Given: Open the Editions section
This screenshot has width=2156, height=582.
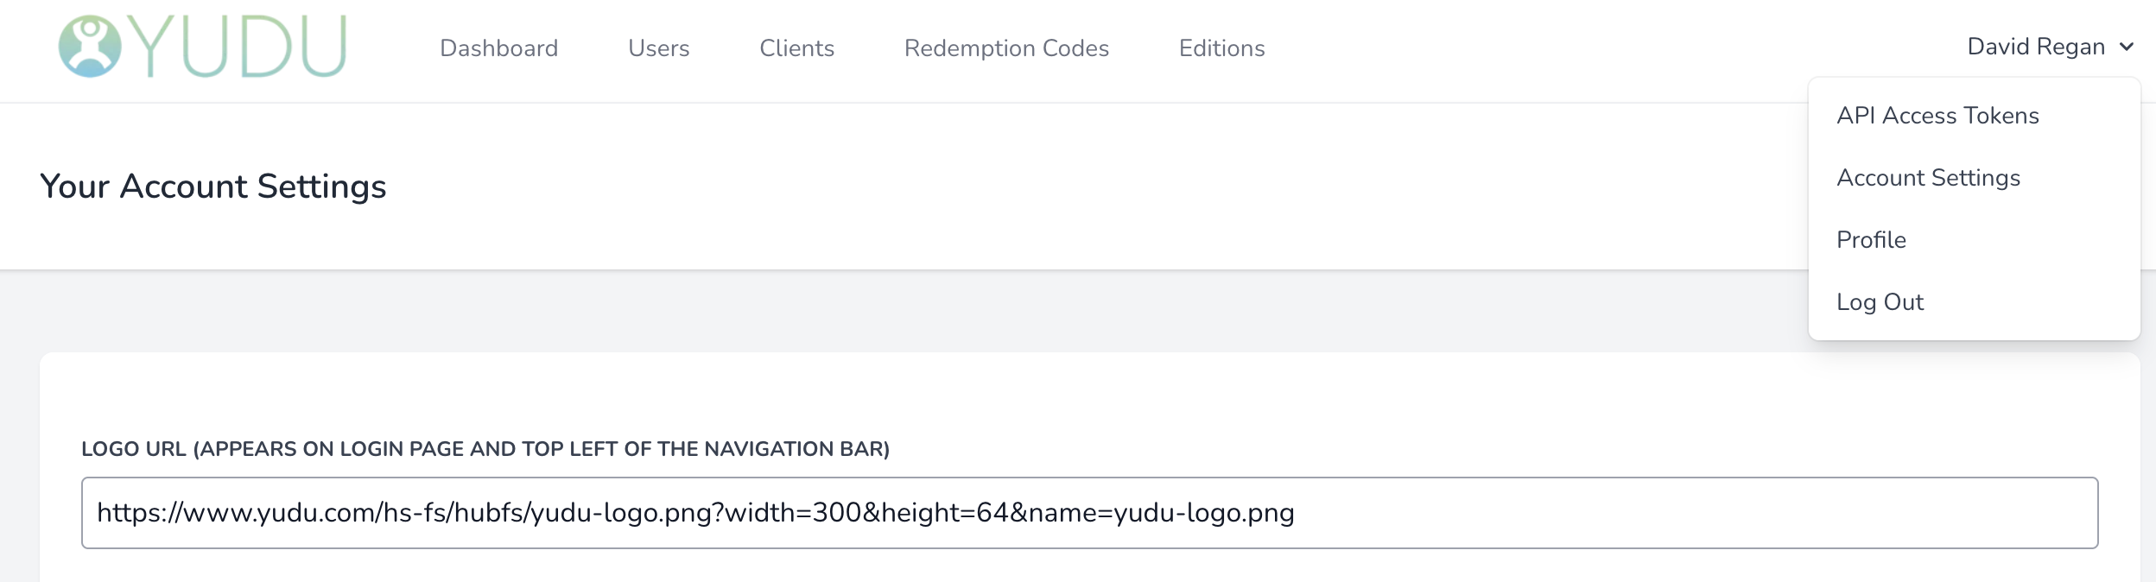Looking at the screenshot, I should tap(1221, 48).
